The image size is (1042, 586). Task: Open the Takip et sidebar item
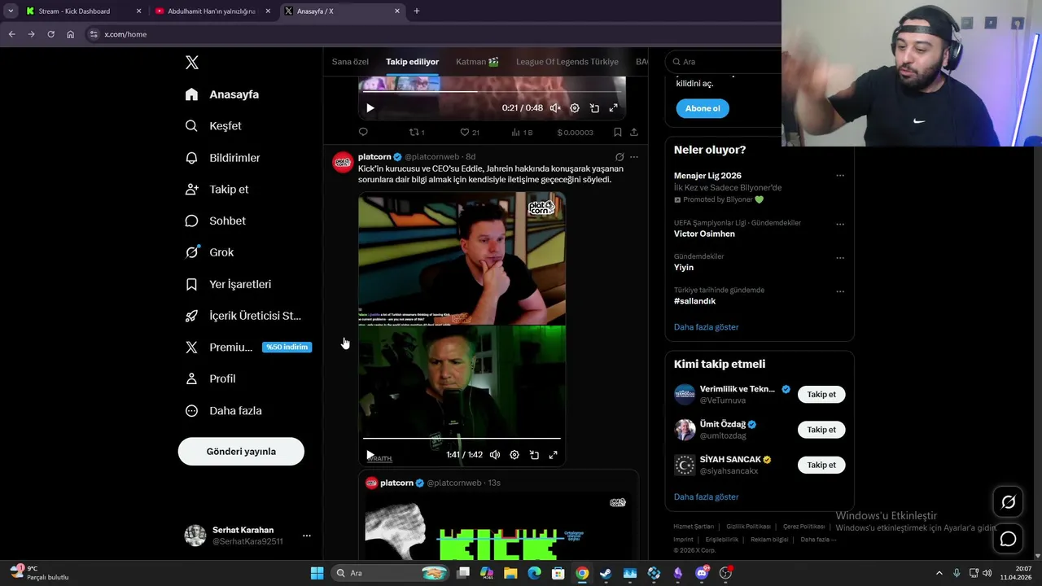tap(217, 189)
